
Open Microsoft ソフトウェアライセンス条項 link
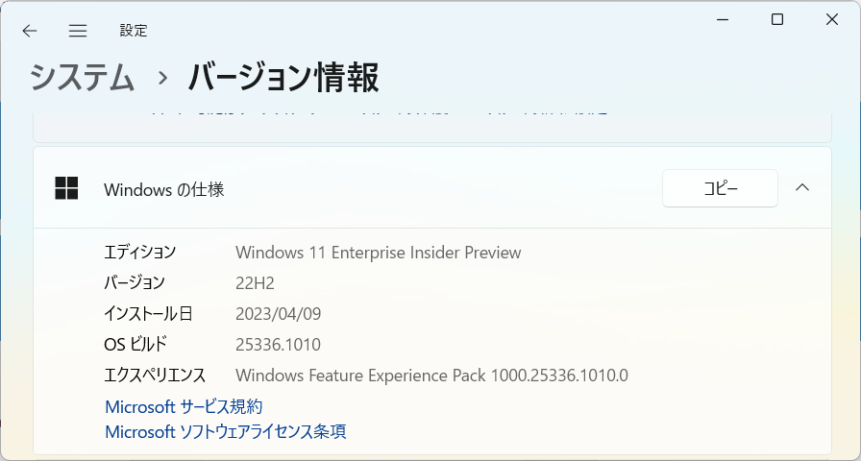coord(225,431)
